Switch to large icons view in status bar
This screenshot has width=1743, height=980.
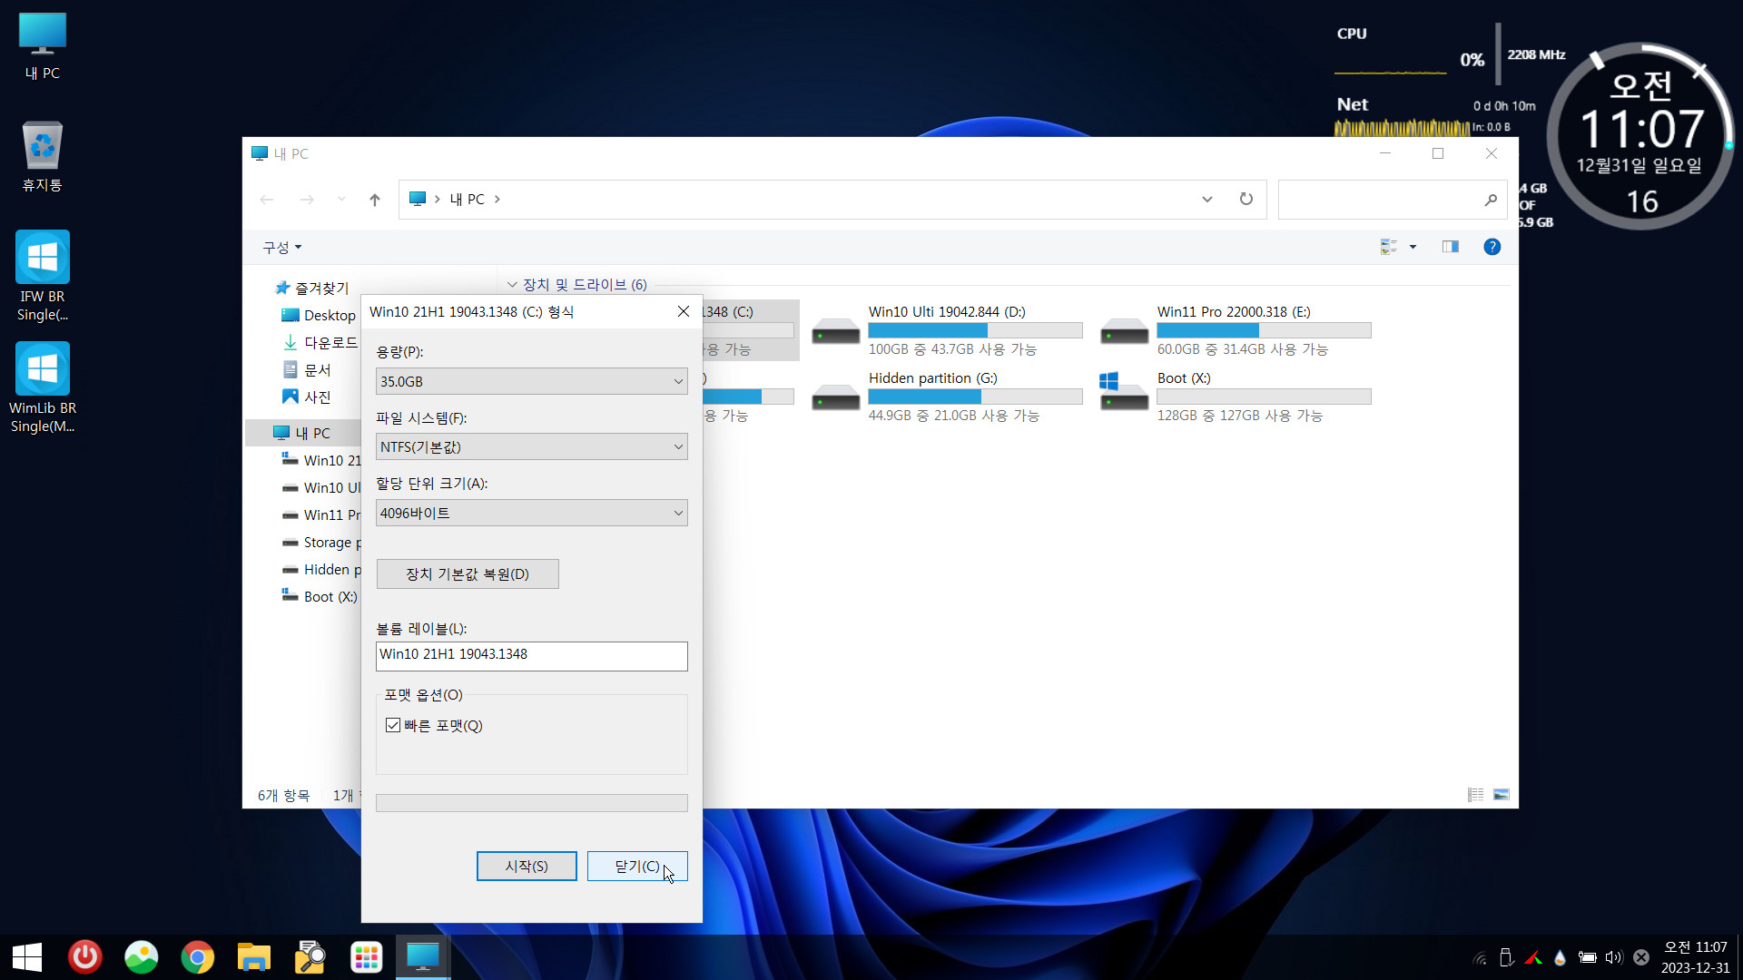(1502, 795)
